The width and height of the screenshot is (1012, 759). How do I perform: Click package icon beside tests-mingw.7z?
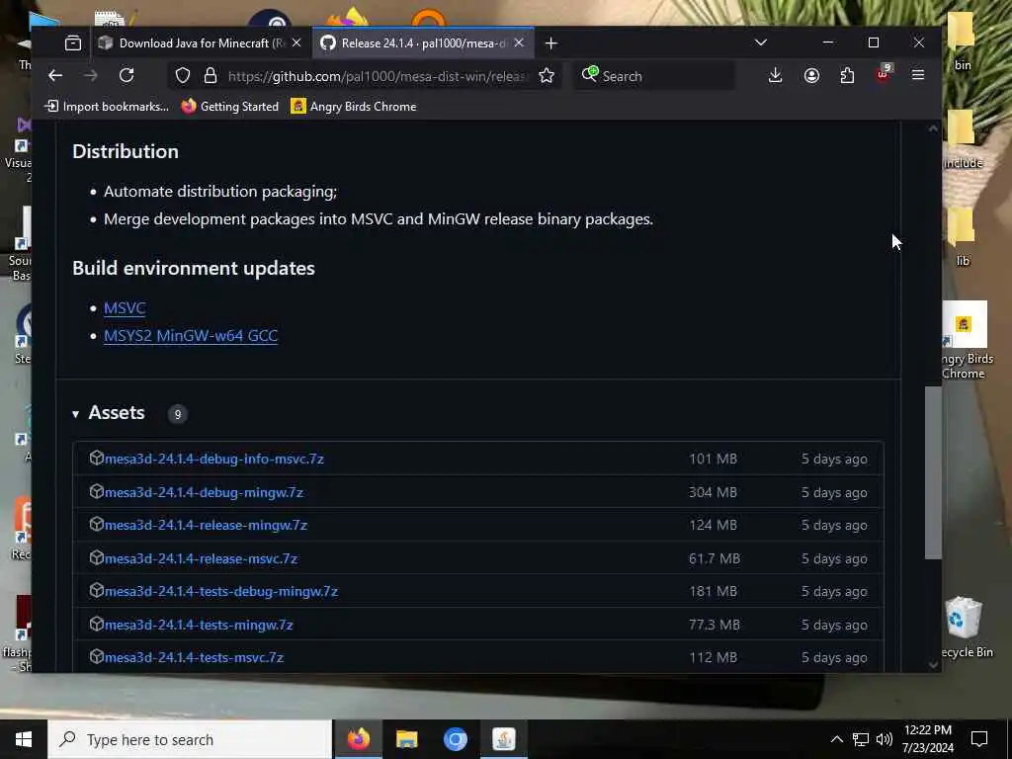pos(96,625)
